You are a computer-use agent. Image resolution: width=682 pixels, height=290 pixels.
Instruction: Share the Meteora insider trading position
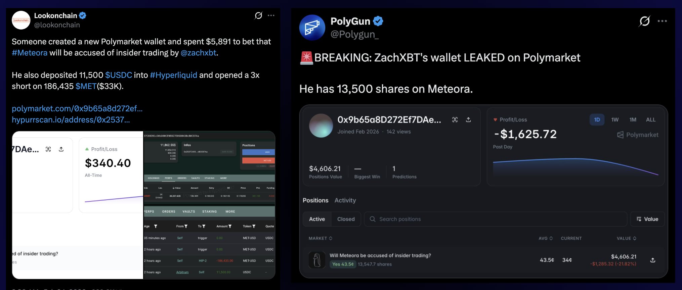[x=653, y=260]
